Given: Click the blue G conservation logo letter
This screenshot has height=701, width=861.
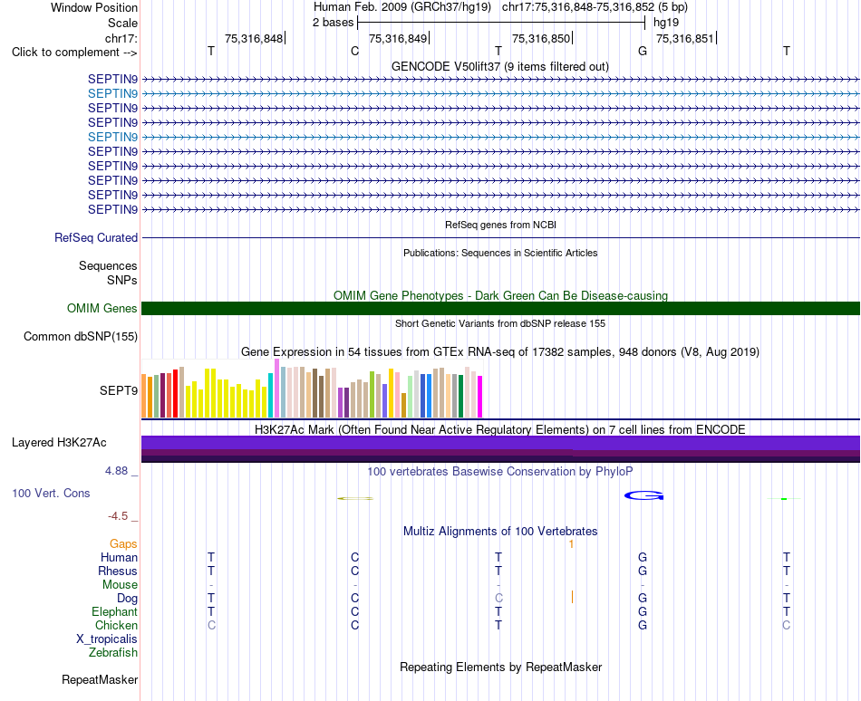Looking at the screenshot, I should pyautogui.click(x=644, y=495).
